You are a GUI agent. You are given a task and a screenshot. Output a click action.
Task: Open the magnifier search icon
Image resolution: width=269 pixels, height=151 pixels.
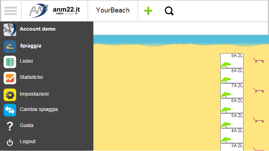169,11
